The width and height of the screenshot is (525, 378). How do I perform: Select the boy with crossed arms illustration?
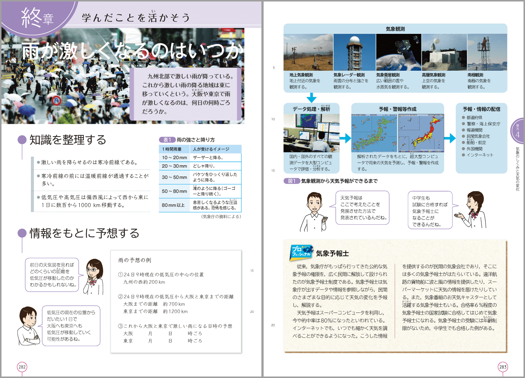point(28,326)
